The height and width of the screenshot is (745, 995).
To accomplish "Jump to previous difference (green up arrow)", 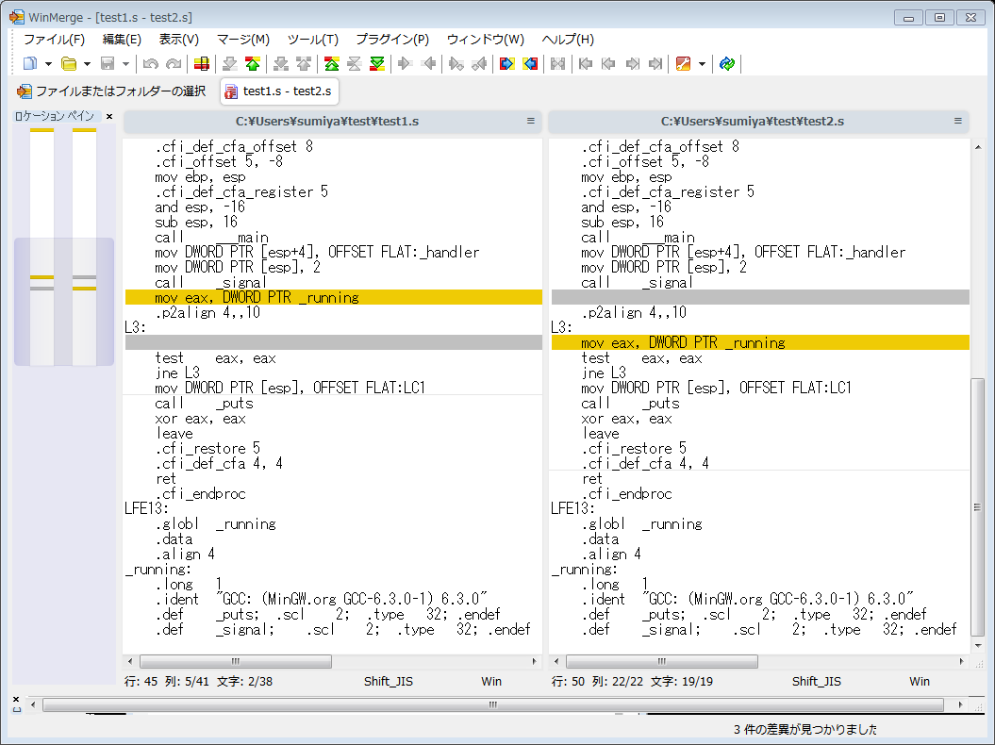I will (253, 63).
